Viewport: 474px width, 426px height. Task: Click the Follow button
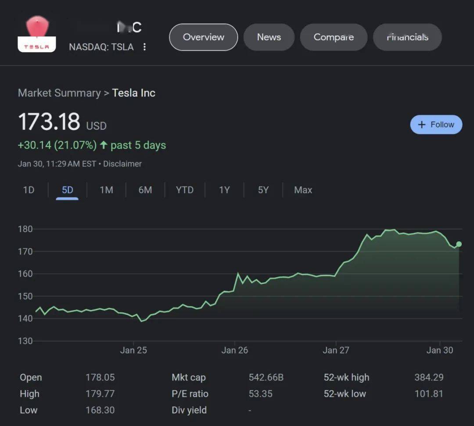tap(436, 124)
